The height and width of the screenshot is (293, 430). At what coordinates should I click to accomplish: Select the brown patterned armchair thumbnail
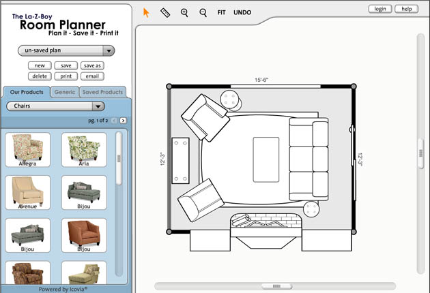pos(28,273)
